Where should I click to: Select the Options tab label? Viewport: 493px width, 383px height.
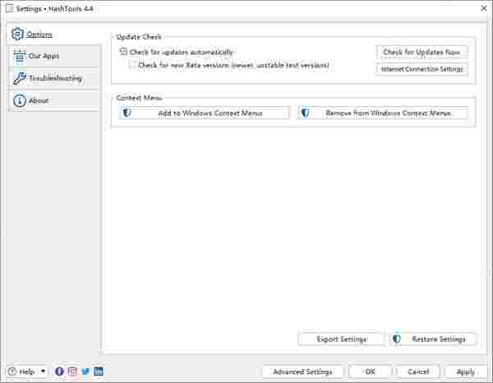pos(39,35)
